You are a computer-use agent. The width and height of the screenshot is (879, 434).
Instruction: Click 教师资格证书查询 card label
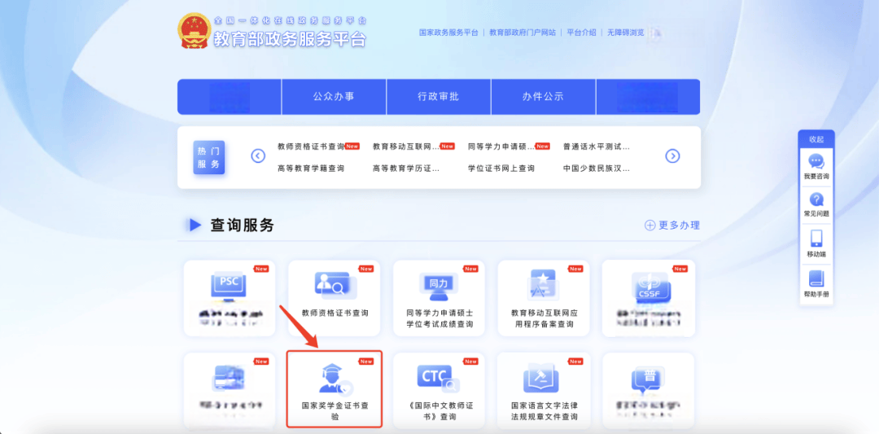pos(335,313)
